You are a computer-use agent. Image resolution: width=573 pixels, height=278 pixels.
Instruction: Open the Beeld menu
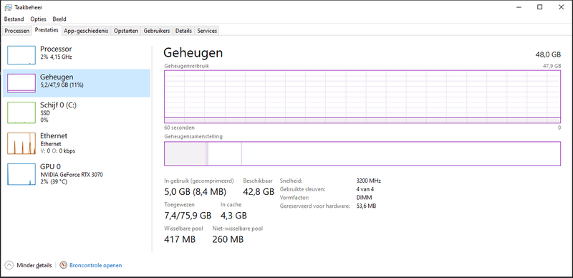tap(59, 19)
